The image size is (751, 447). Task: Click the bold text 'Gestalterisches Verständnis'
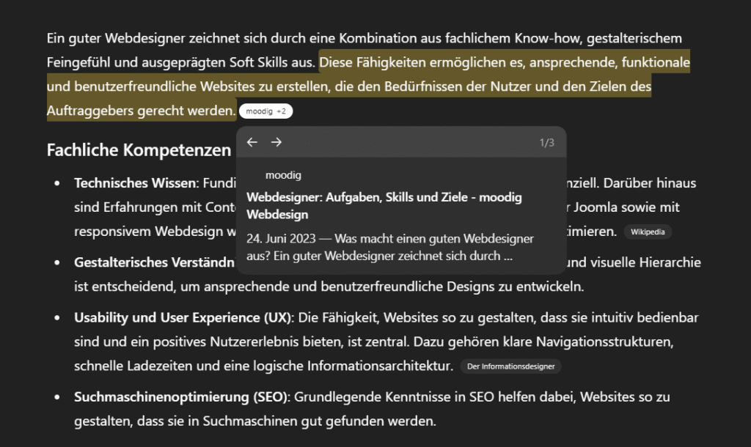click(155, 262)
